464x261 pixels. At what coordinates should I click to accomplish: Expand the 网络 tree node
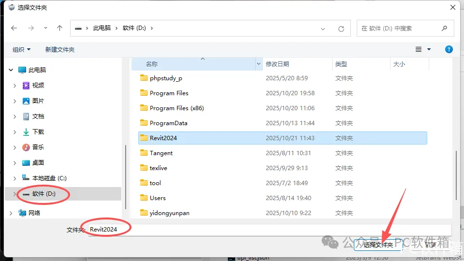coord(11,213)
